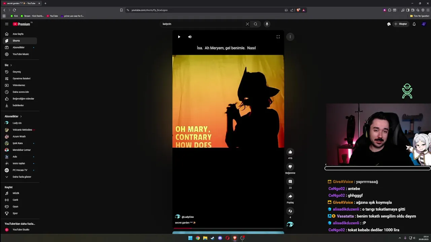Expand Daha fazla göster subscriptions

click(x=20, y=177)
